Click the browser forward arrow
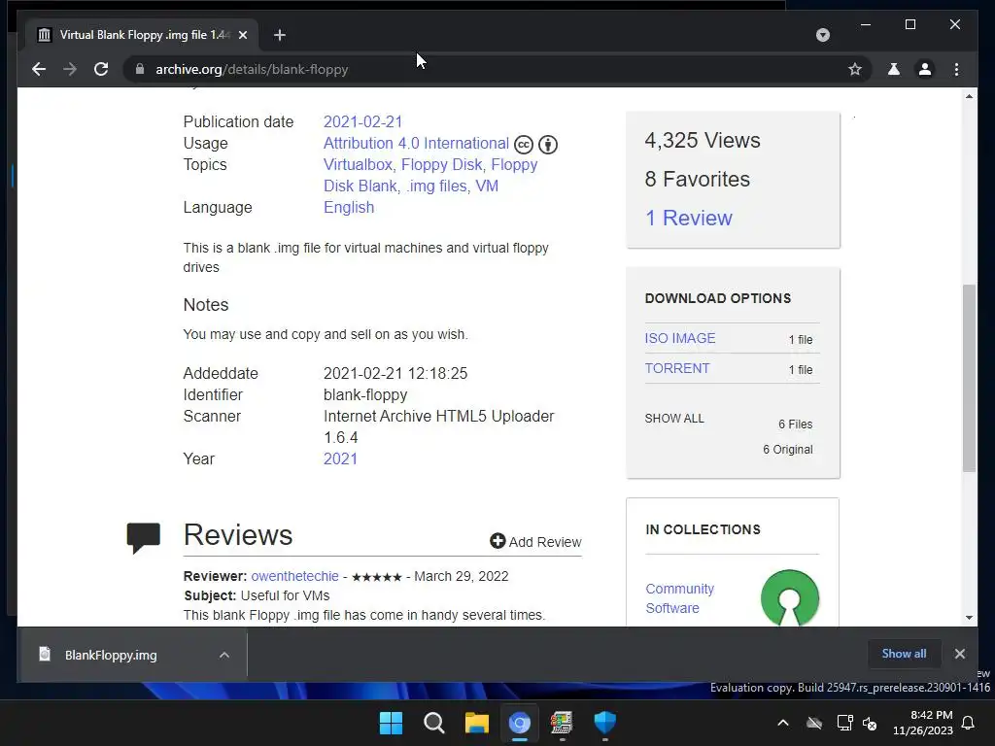The image size is (995, 746). [70, 69]
